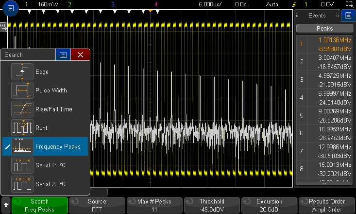
Task: Open the Source FFT softkey
Action: tap(97, 205)
